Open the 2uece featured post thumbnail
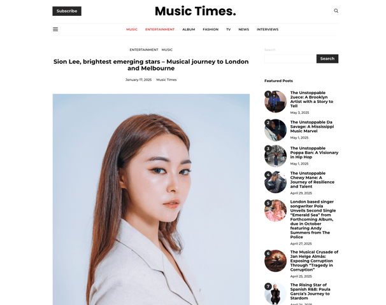Screen dimensions: 386x305 pyautogui.click(x=275, y=102)
